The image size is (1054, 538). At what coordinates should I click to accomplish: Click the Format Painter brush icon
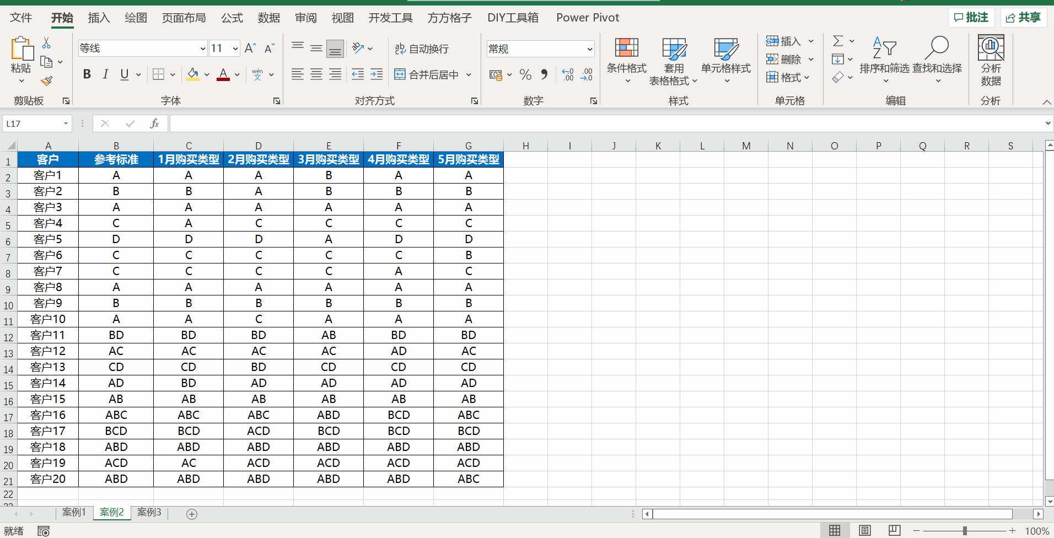click(47, 81)
